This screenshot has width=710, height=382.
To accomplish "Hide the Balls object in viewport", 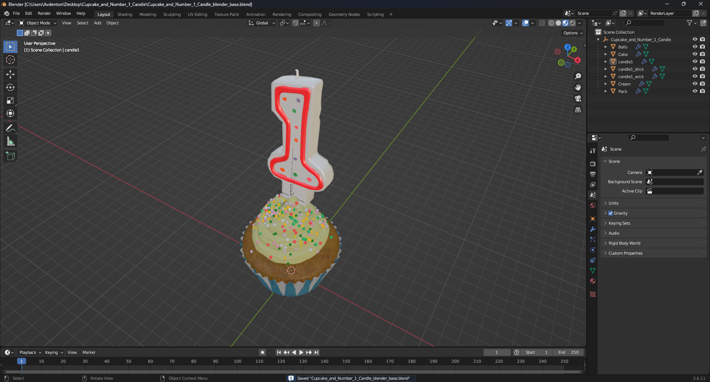I will coord(695,47).
